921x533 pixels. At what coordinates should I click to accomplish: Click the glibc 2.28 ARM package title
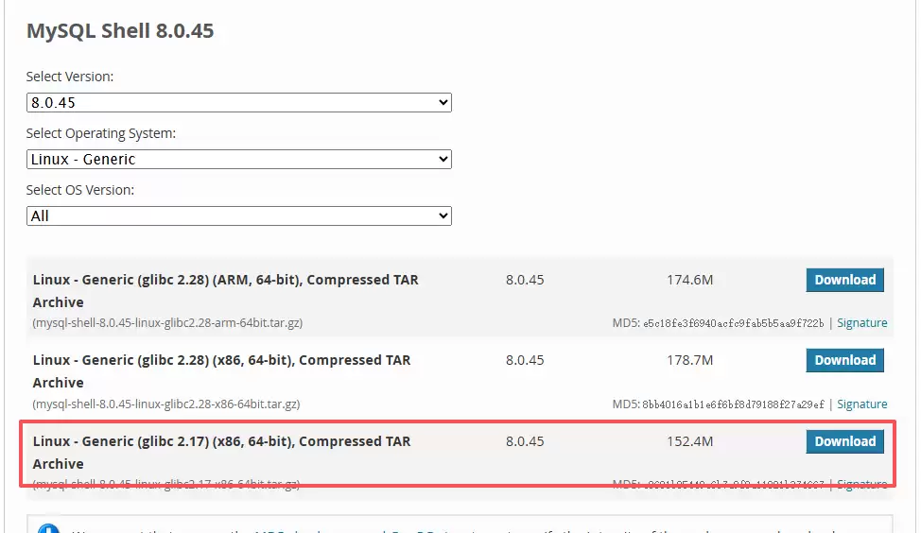click(225, 281)
